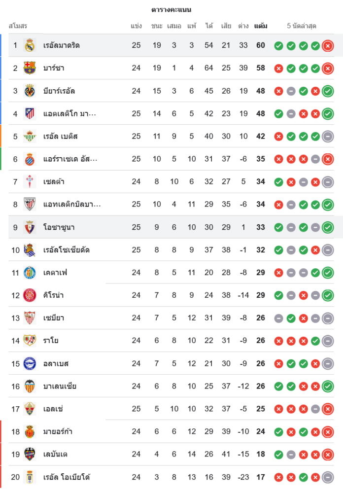Click the Valencia crest icon
This screenshot has width=343, height=493.
[x=30, y=386]
